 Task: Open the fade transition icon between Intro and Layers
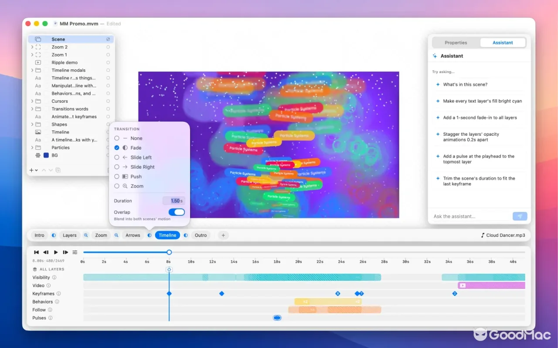54,235
